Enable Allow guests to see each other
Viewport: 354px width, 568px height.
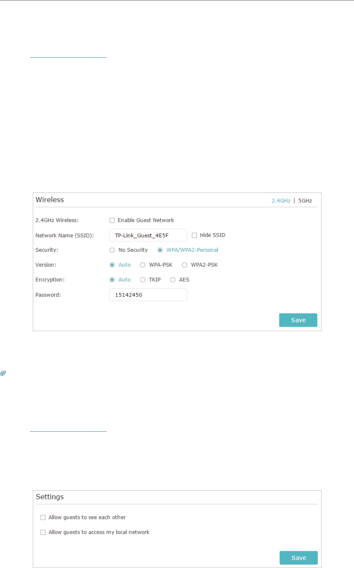pos(43,517)
